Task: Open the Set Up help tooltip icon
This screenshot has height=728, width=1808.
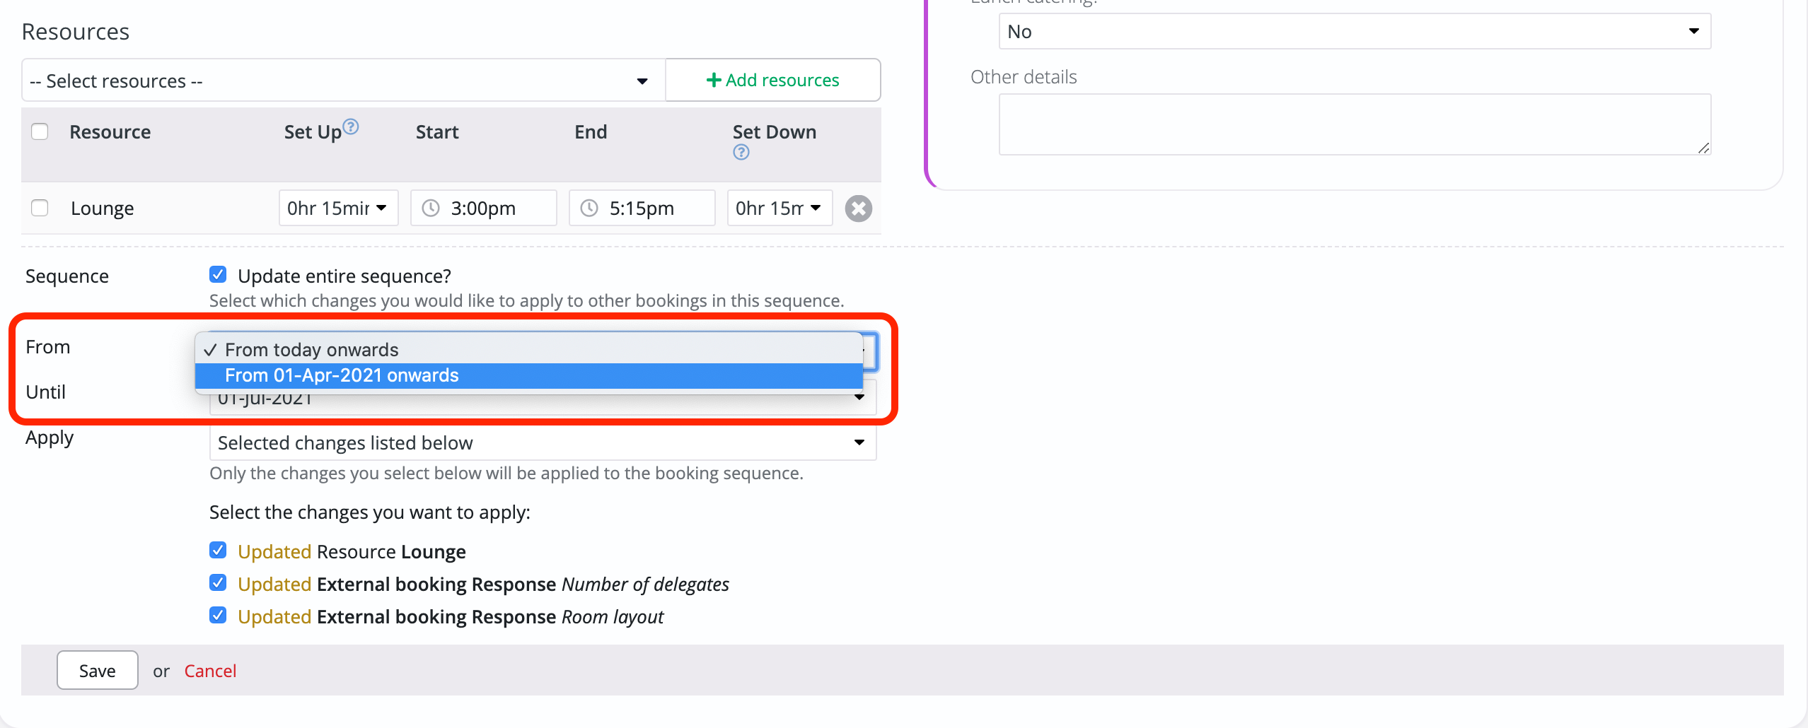Action: tap(352, 125)
